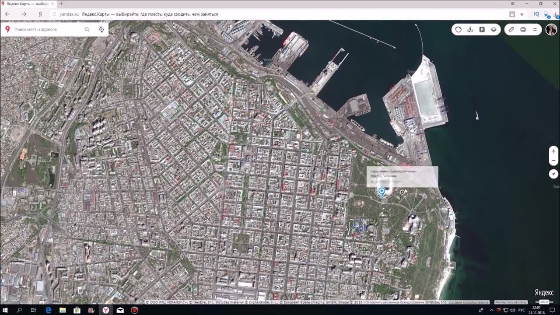The image size is (560, 315).
Task: Run search with magnifier icon
Action: coord(87,29)
